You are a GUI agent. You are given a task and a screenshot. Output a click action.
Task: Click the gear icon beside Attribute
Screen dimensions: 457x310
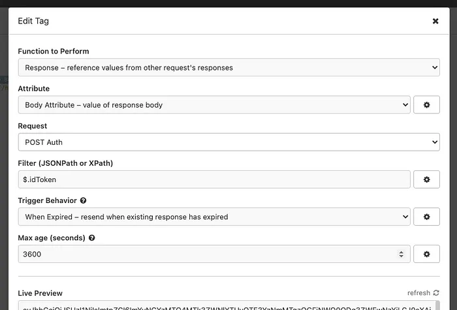point(426,104)
